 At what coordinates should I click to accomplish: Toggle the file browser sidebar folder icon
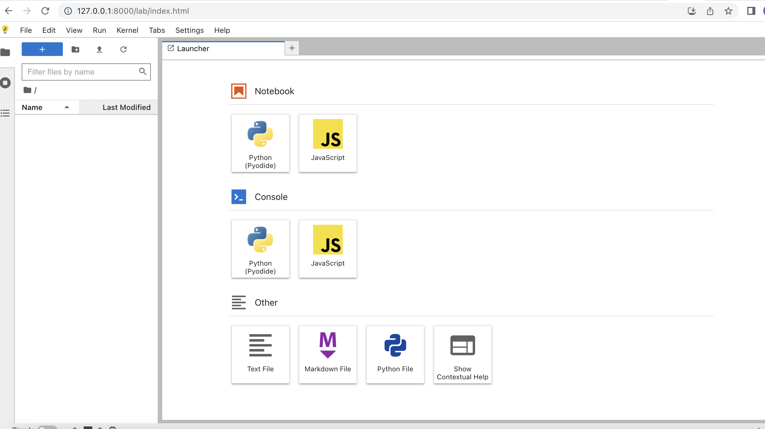point(5,53)
